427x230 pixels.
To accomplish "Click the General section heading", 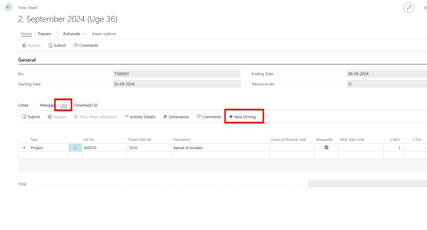I will tap(27, 60).
